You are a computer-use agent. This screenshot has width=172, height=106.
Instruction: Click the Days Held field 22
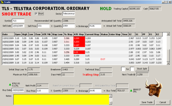click(x=68, y=75)
